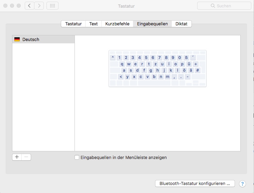The image size is (254, 193).
Task: Click the plus button to add input source
Action: coord(17,157)
